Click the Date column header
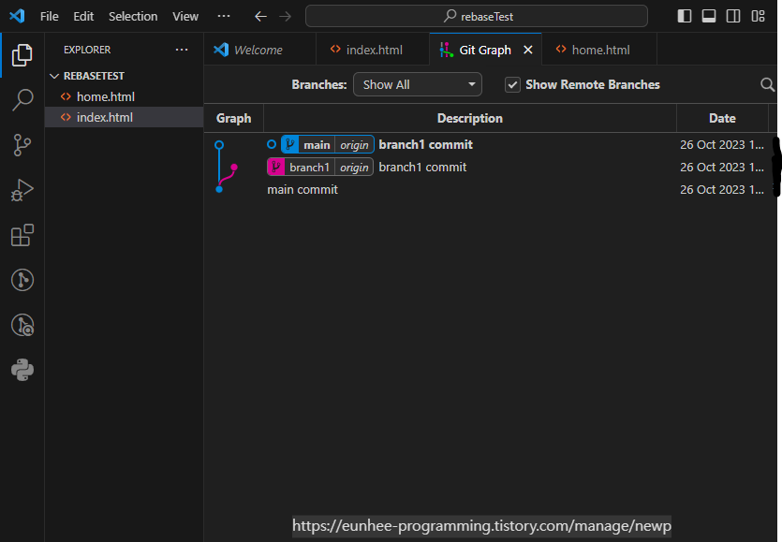Viewport: 782px width, 542px height. 722,118
